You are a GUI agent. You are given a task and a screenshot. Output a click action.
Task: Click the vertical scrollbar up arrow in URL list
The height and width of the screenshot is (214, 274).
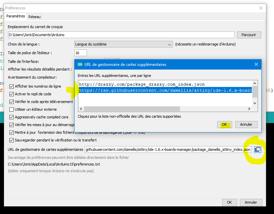tap(255, 83)
